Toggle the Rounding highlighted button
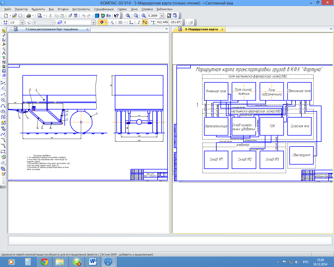Screen dimensions: 334x267 coord(145,22)
